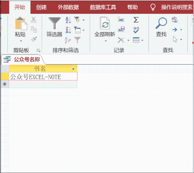
Task: Click the Find magnifier icon
Action: [161, 23]
